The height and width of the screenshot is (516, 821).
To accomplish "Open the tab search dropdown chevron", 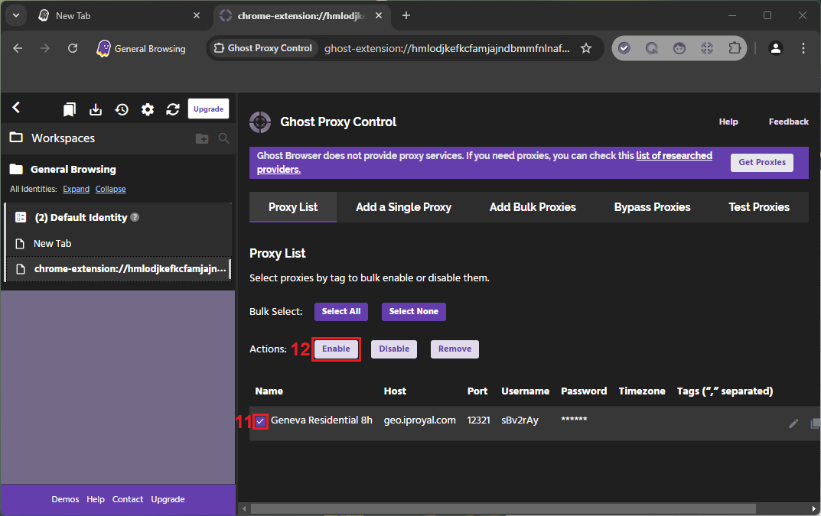I will [x=16, y=15].
